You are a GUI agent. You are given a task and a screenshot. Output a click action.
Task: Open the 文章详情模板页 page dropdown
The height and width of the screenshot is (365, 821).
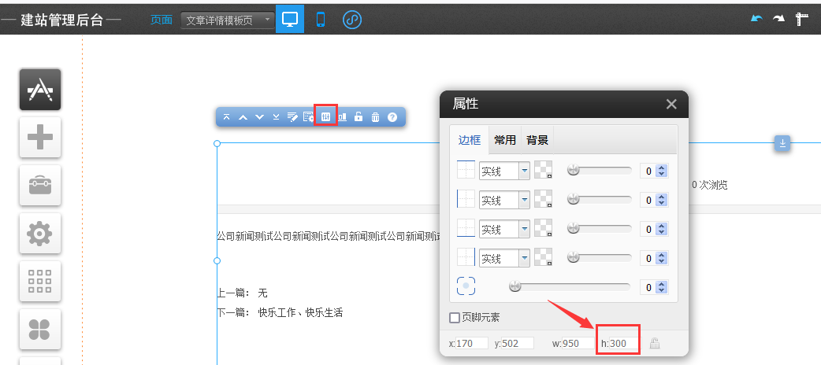[x=228, y=20]
